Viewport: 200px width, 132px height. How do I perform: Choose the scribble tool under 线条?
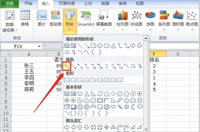(140, 66)
